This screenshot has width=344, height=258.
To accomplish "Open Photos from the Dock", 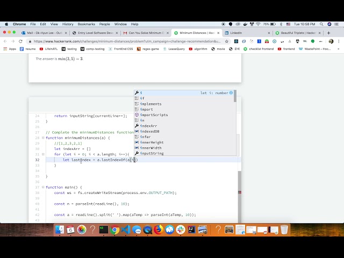I will click(82, 230).
